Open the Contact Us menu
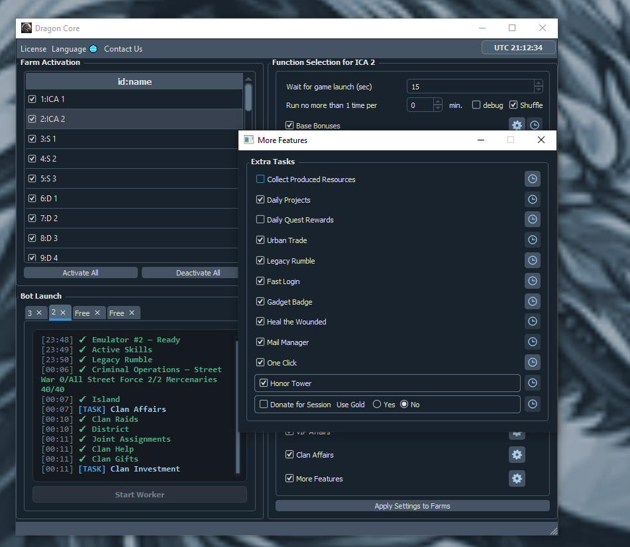Screen dimensions: 630x547 pyautogui.click(x=123, y=49)
